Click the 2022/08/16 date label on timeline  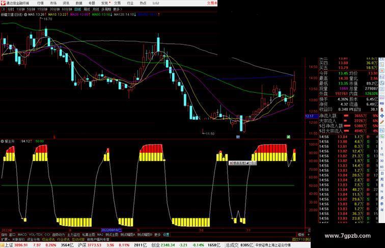point(111,230)
